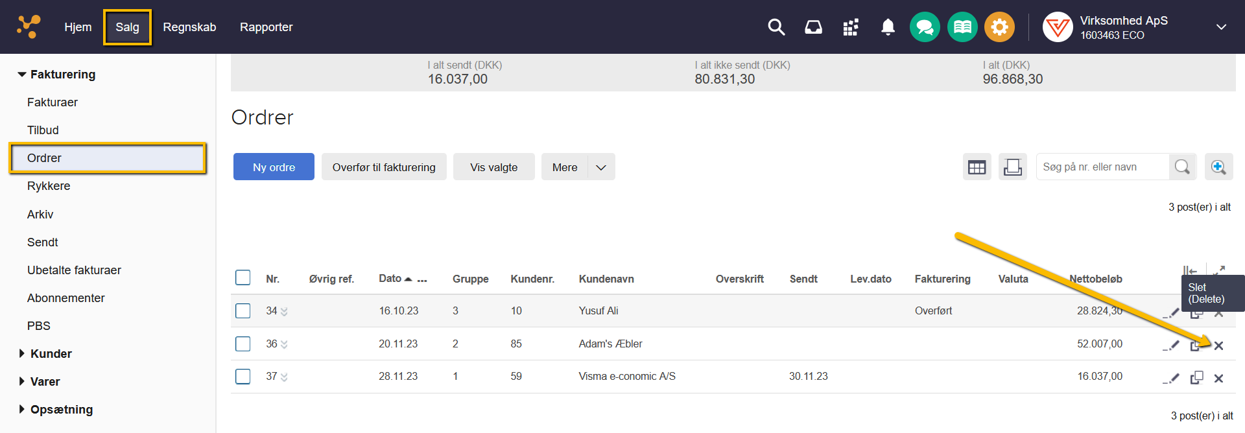Click the search magnifier in top bar
The width and height of the screenshot is (1245, 433).
pyautogui.click(x=776, y=27)
